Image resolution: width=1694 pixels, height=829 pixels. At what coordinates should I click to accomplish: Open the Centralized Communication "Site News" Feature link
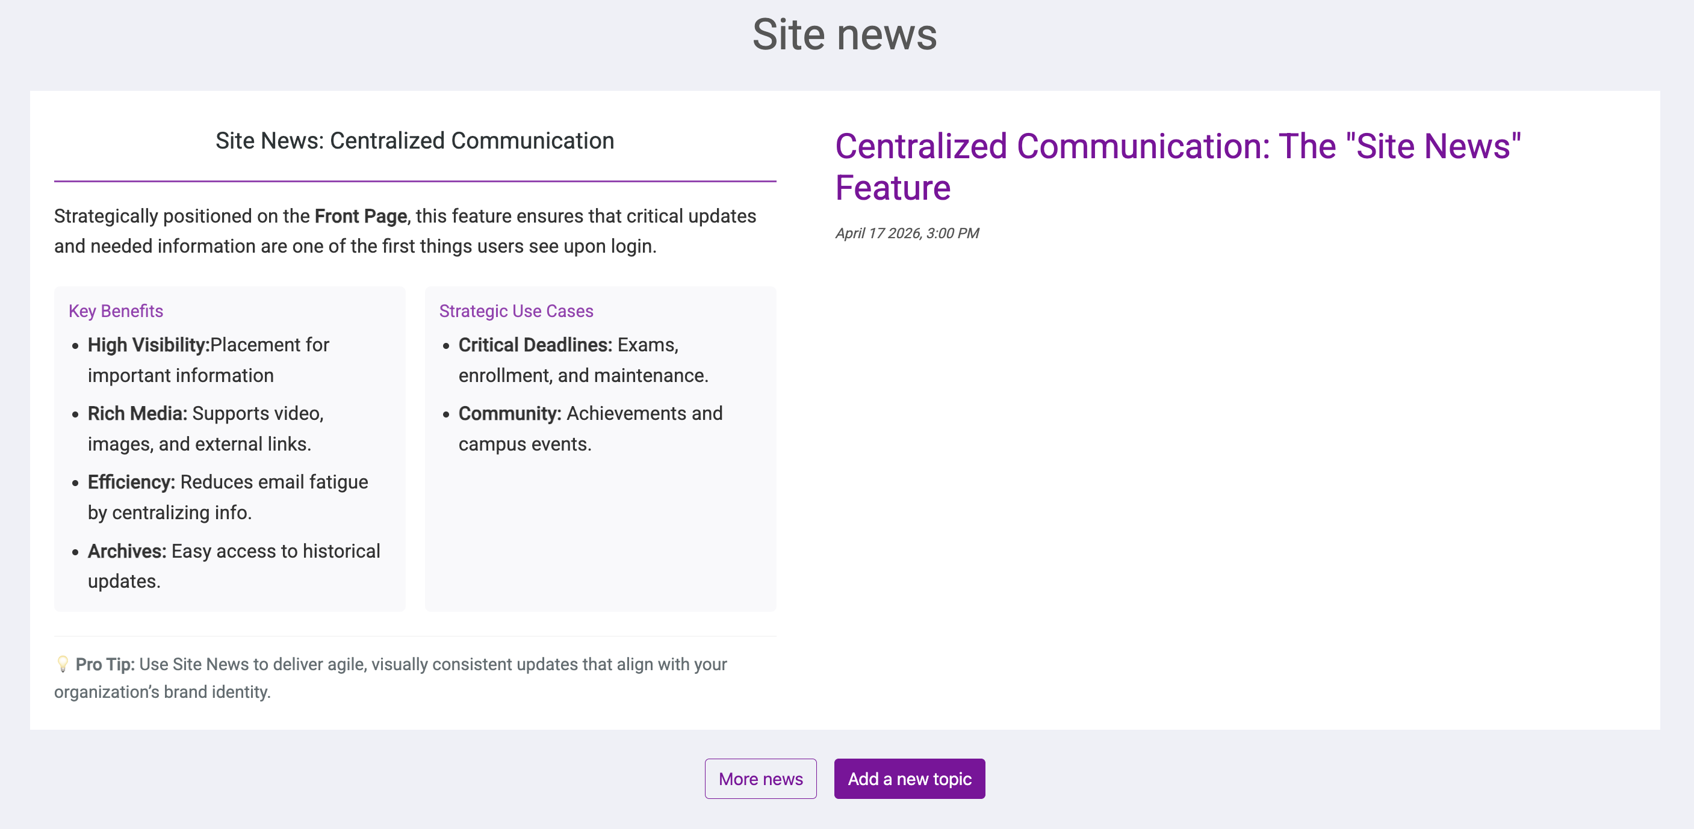[x=1177, y=166]
